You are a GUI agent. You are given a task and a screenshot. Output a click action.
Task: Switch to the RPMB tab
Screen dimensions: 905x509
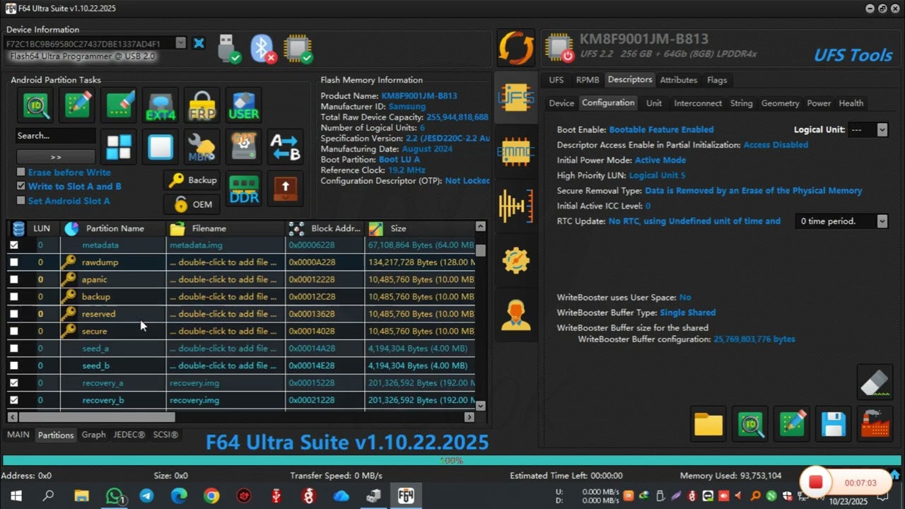[x=587, y=80]
